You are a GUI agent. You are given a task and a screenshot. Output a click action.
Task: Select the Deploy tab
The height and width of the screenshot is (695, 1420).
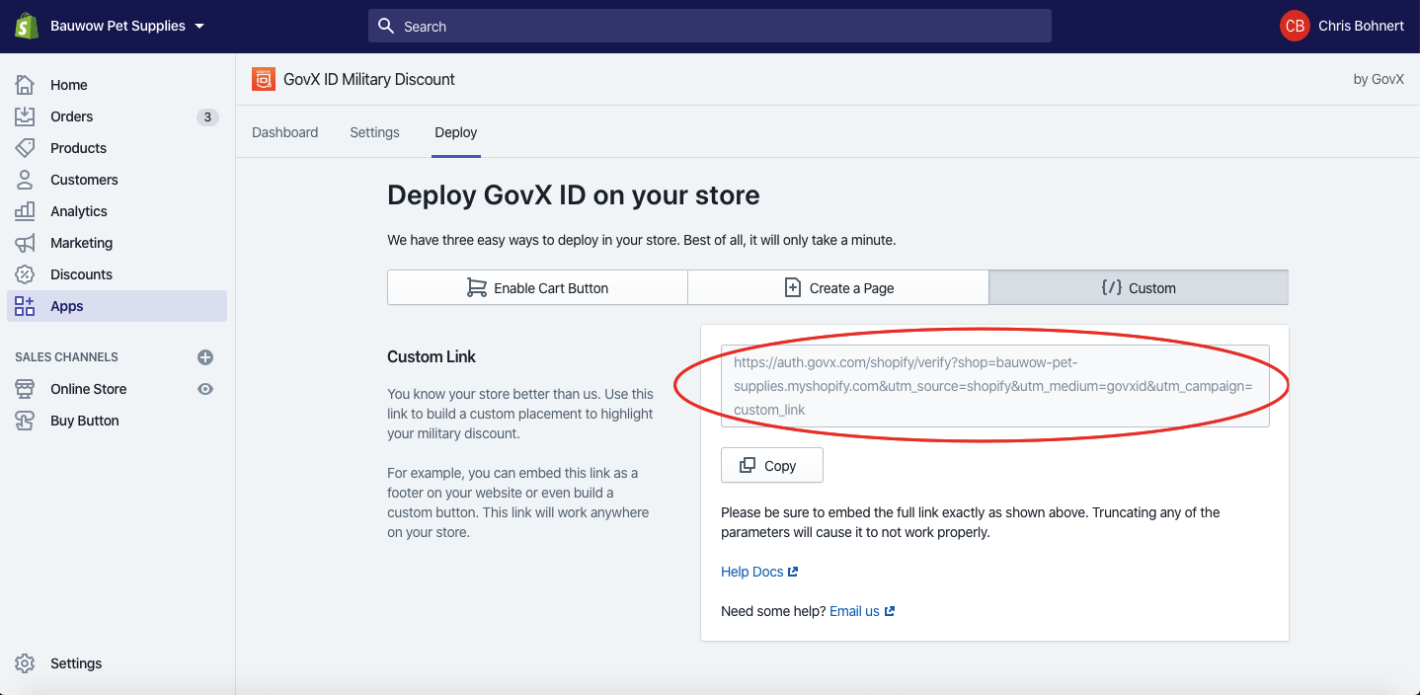tap(456, 132)
